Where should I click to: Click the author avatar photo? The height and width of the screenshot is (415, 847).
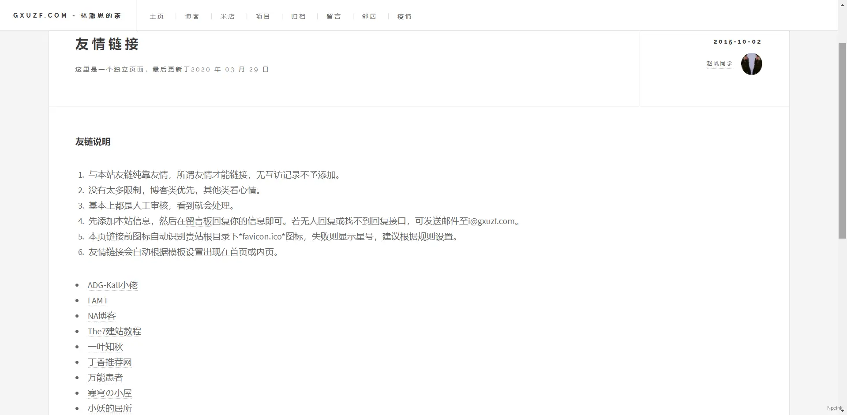(751, 64)
